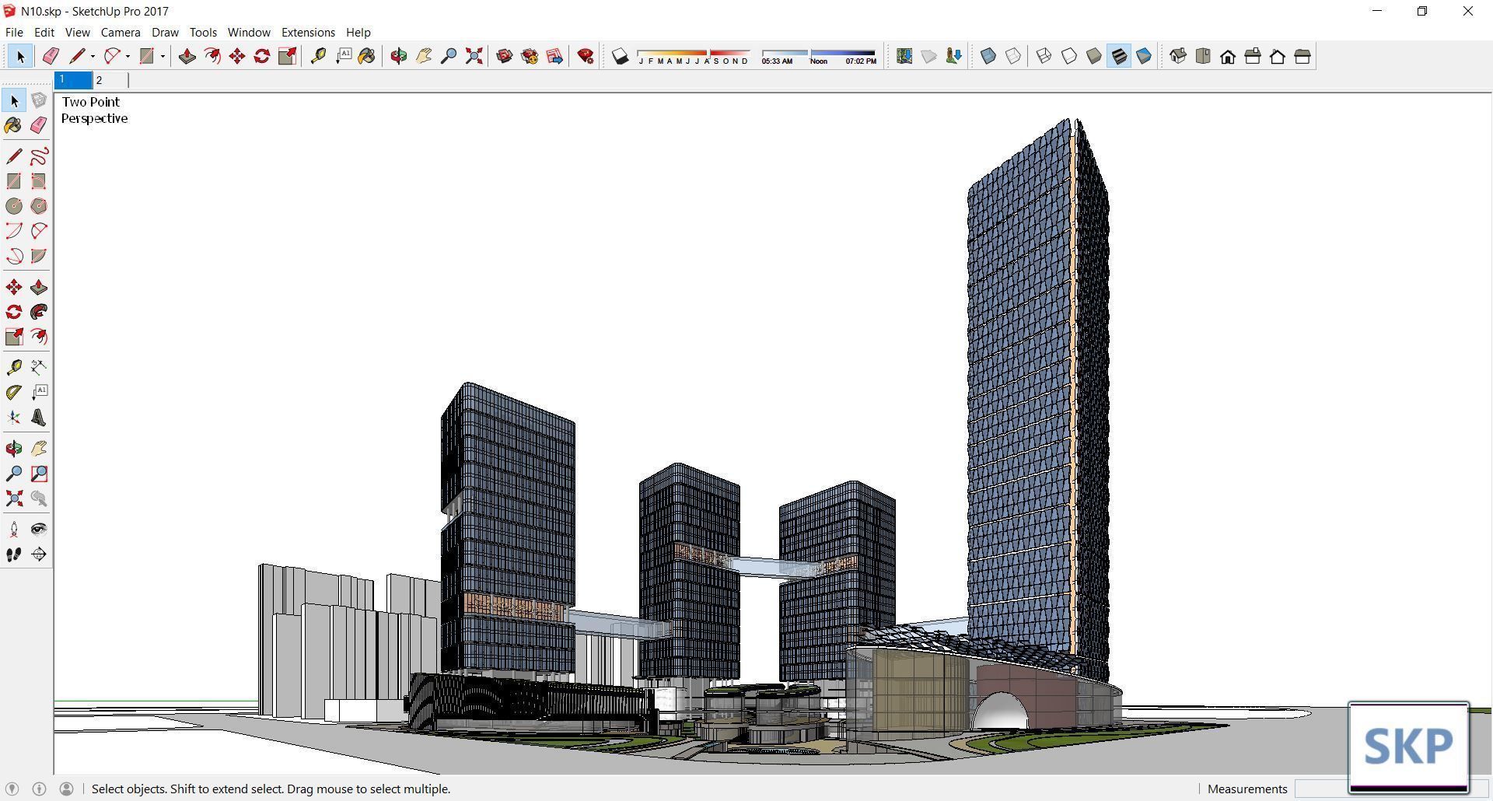Open the Tools menu
The image size is (1493, 801).
pos(203,32)
